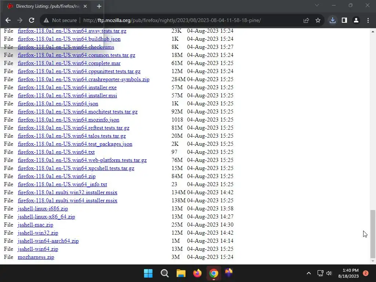Download win64 crashreporter-symbols.zip
376x282 pixels.
coord(83,79)
